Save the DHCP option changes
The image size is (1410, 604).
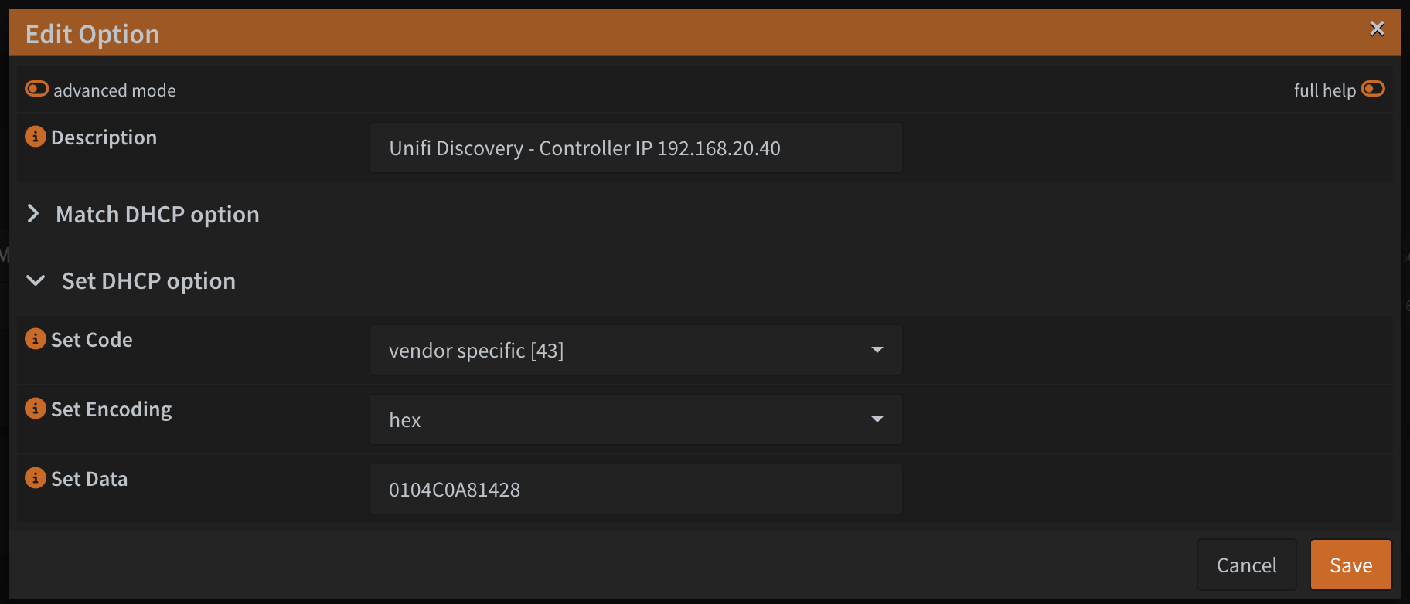click(1350, 565)
